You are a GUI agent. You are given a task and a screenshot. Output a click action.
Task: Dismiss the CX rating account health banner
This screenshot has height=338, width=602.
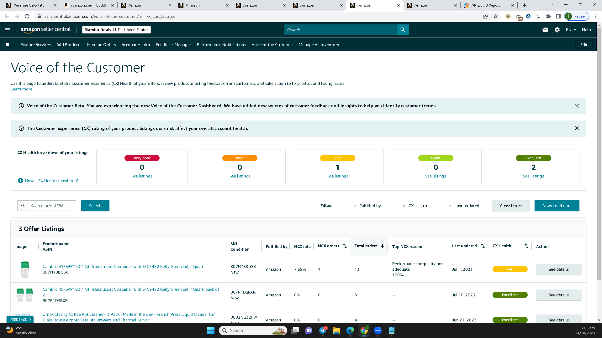577,128
